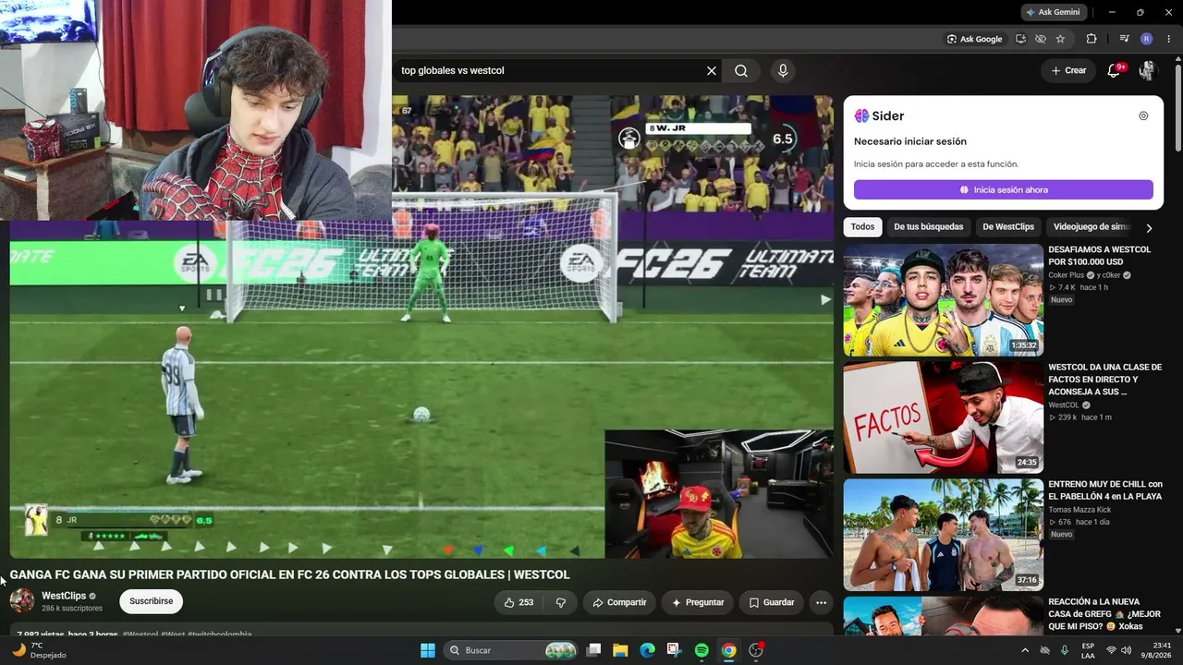This screenshot has height=665, width=1183.
Task: Click the Ask Google lens button
Action: pos(974,39)
